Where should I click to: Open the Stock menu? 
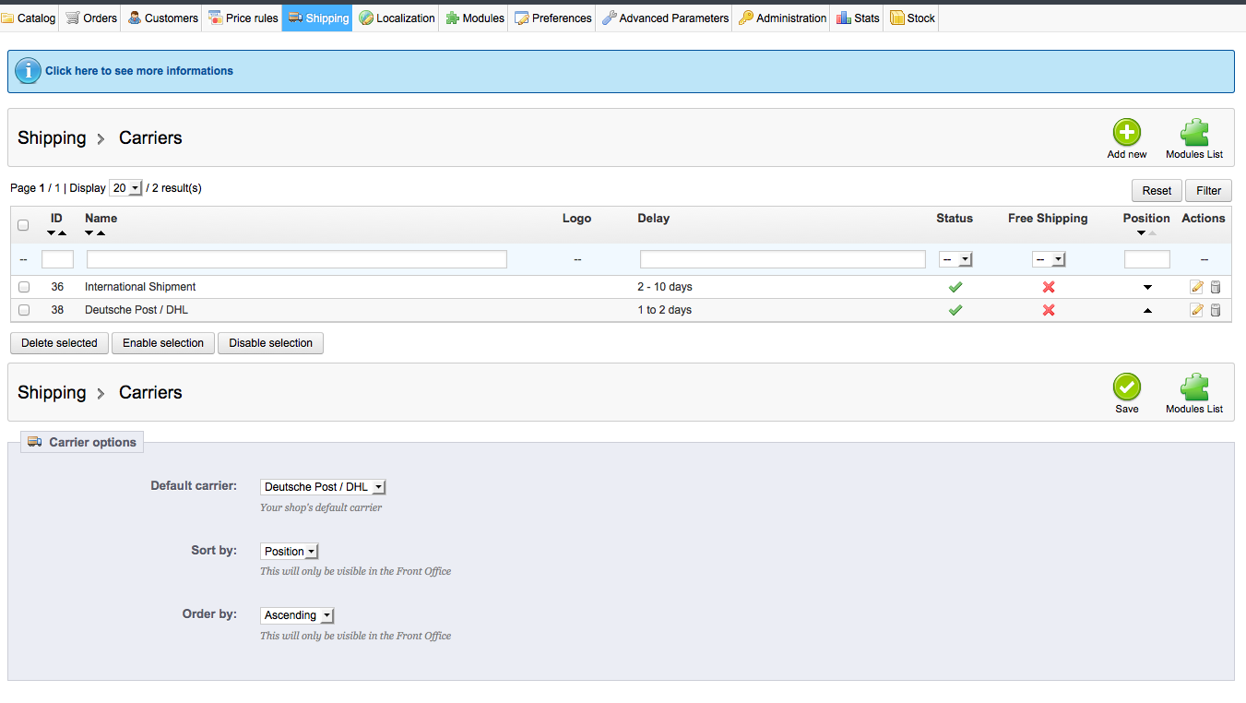tap(913, 18)
